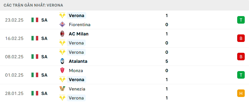Click the AC Milan club crest

(62, 34)
